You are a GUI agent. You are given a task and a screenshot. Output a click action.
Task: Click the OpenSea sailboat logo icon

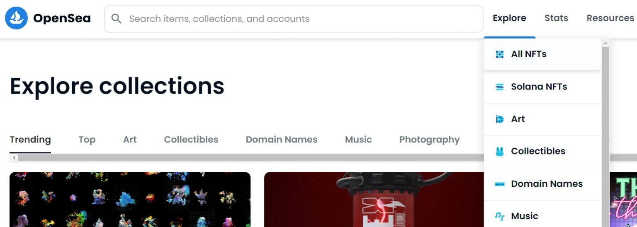pyautogui.click(x=16, y=18)
